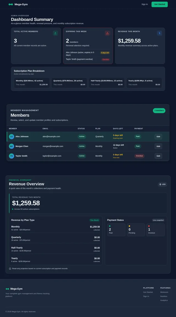
Task: Open the Nutrition footer link
Action: 164,296
